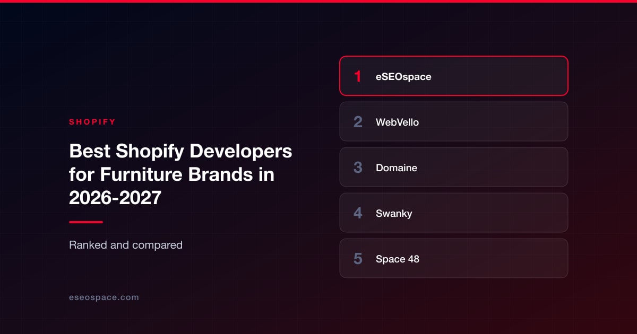The image size is (637, 334).
Task: Select the eSEOspace ranked card
Action: (x=454, y=76)
